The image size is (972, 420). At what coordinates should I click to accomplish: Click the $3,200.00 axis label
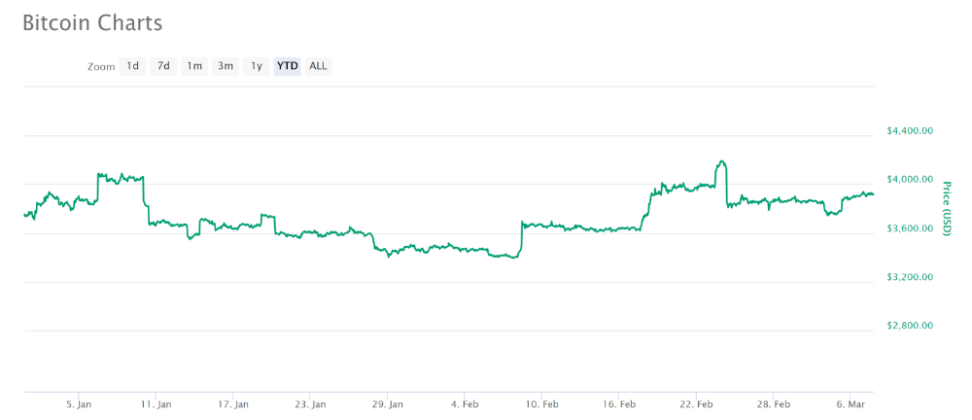pos(910,277)
